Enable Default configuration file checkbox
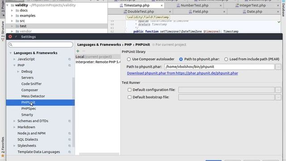Screen dimensions: 286x161 pyautogui.click(x=130, y=90)
